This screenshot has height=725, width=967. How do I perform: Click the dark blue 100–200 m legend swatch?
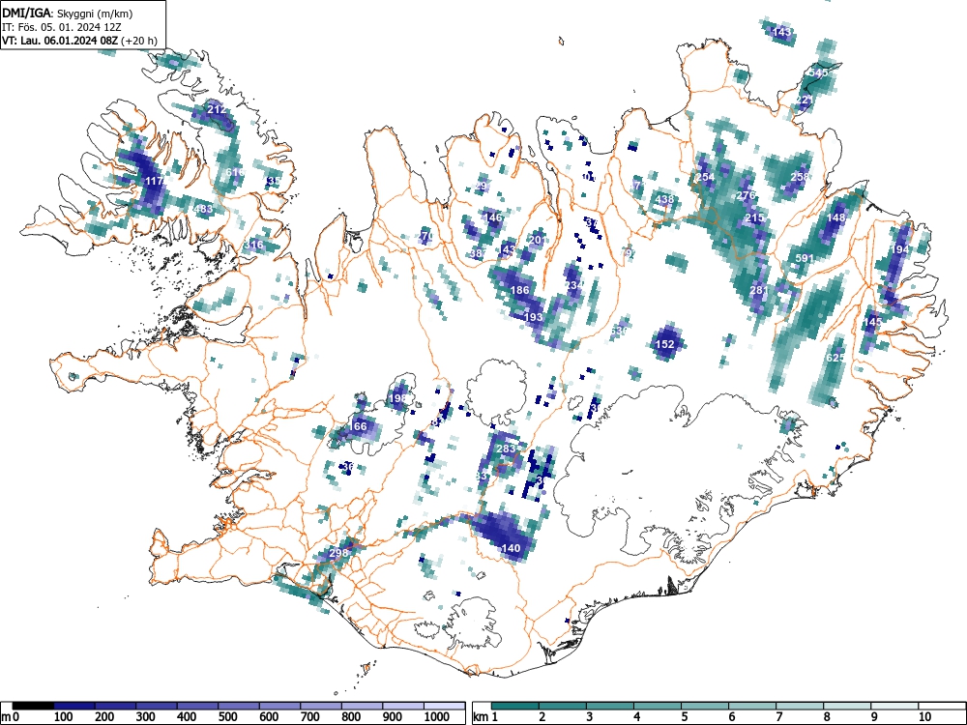(x=74, y=705)
